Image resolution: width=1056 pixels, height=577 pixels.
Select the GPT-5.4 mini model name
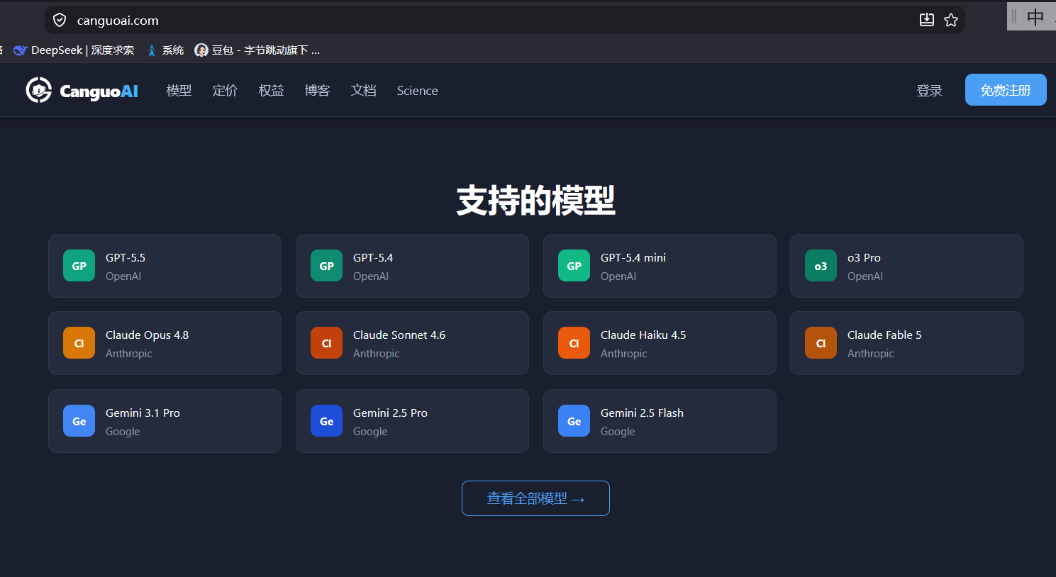pyautogui.click(x=633, y=258)
